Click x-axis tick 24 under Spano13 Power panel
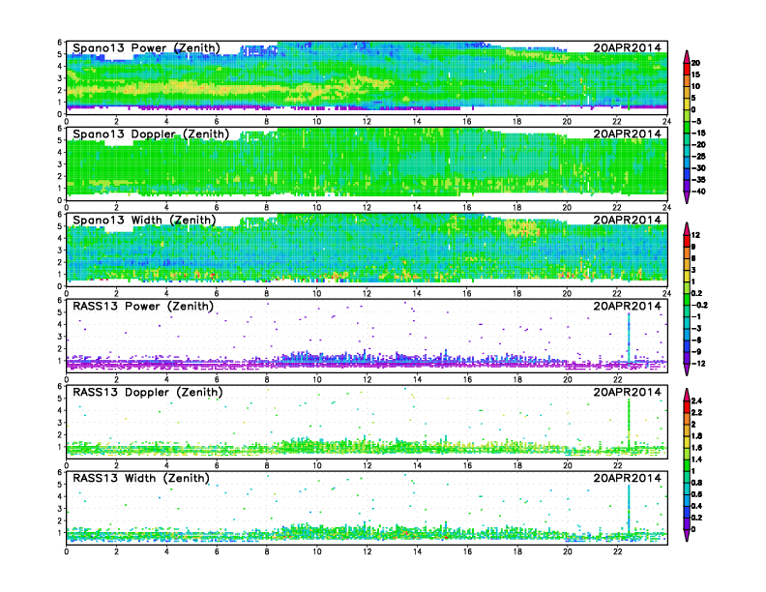766x592 pixels. coord(666,122)
